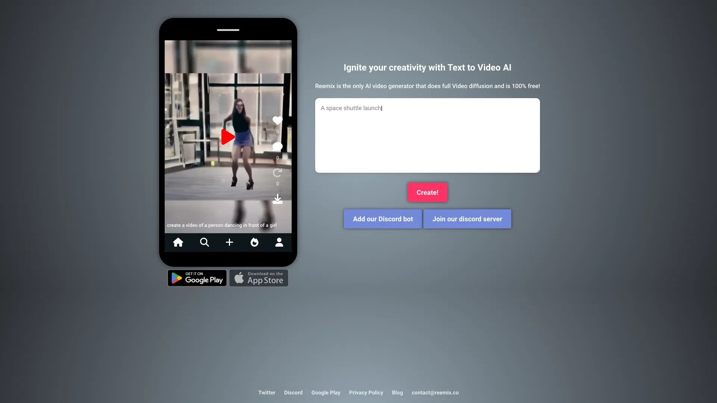Image resolution: width=717 pixels, height=403 pixels.
Task: Click the Play button on the video
Action: tap(228, 137)
